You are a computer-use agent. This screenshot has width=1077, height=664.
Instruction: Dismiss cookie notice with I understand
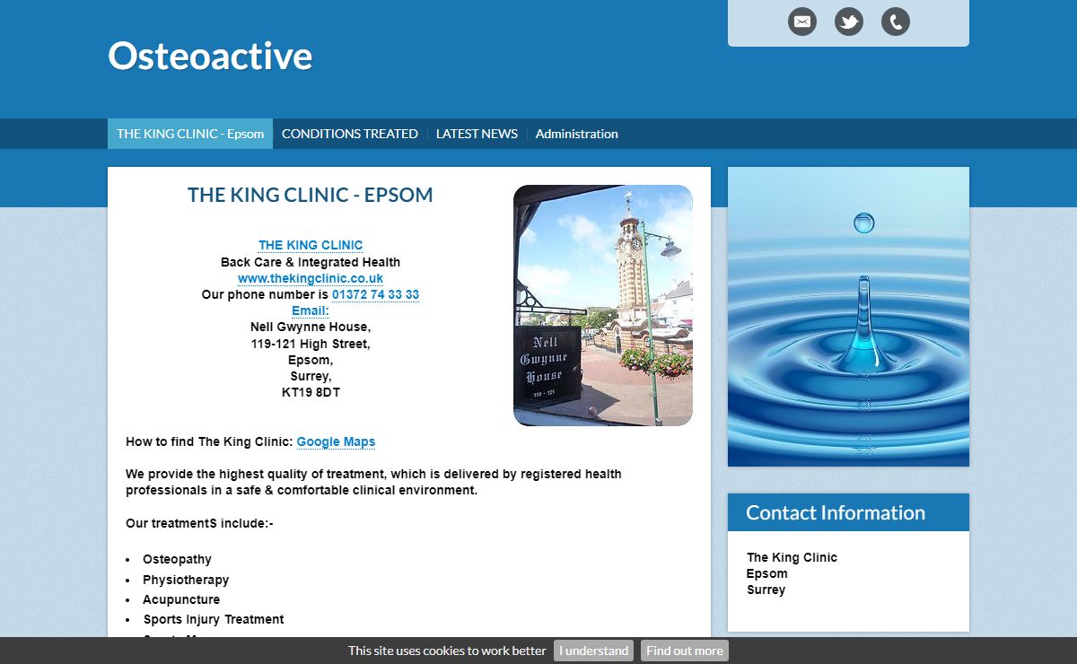pos(593,651)
